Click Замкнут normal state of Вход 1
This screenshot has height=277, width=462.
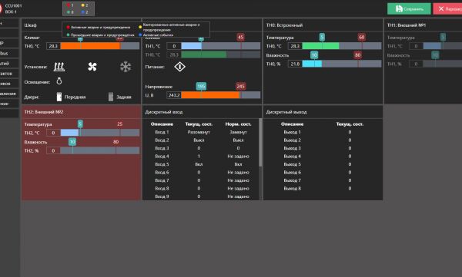(238, 132)
